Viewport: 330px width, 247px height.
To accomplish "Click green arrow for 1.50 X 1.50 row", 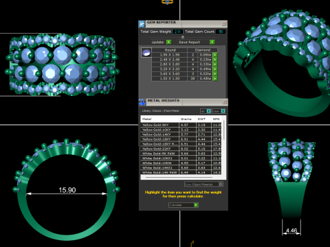I will pyautogui.click(x=215, y=79).
